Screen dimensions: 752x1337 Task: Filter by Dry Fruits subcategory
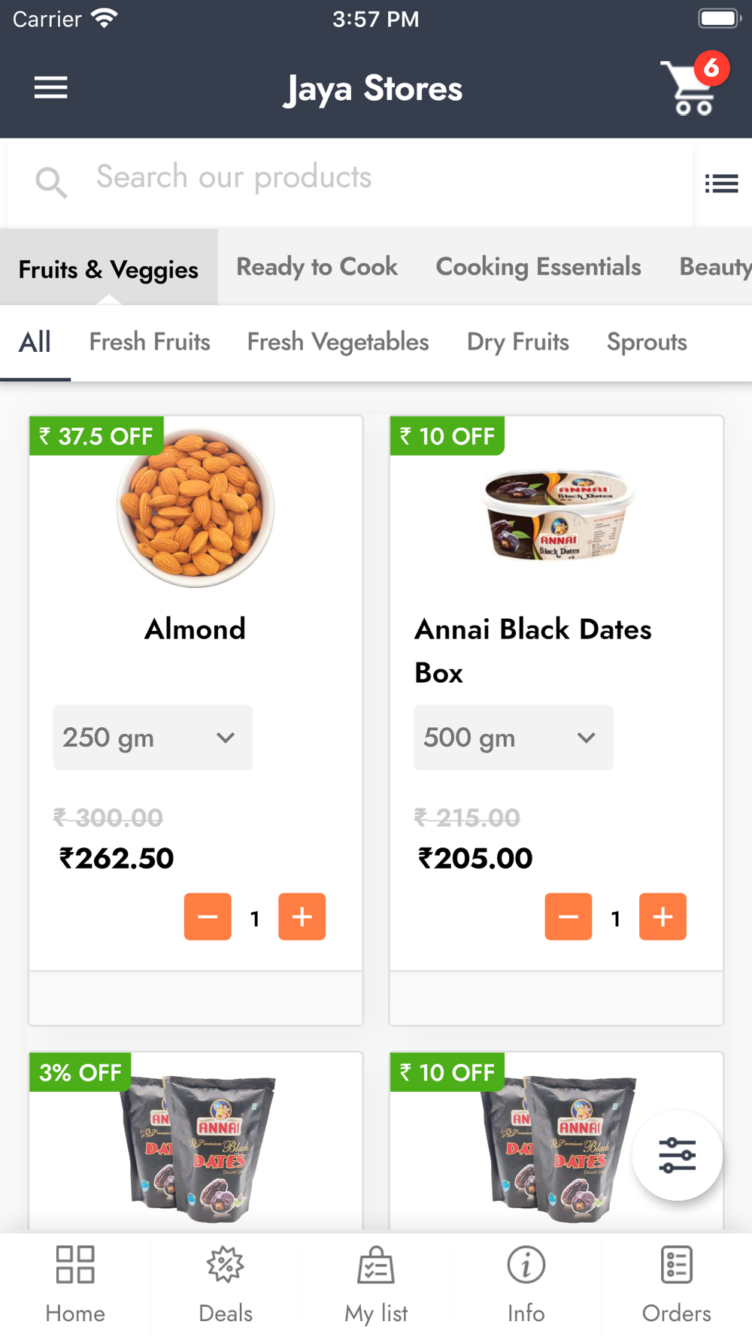[518, 342]
